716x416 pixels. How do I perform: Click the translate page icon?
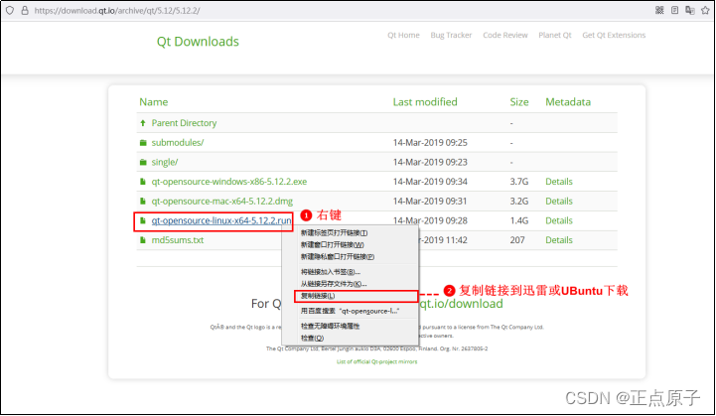pos(690,10)
